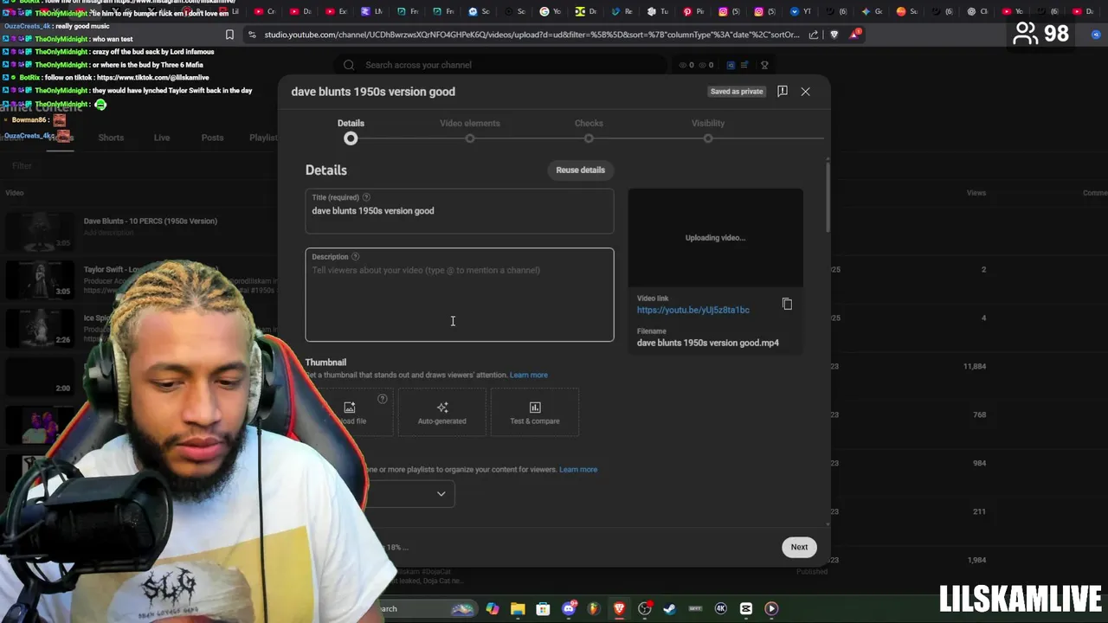Click the Next button
1108x623 pixels.
click(799, 547)
